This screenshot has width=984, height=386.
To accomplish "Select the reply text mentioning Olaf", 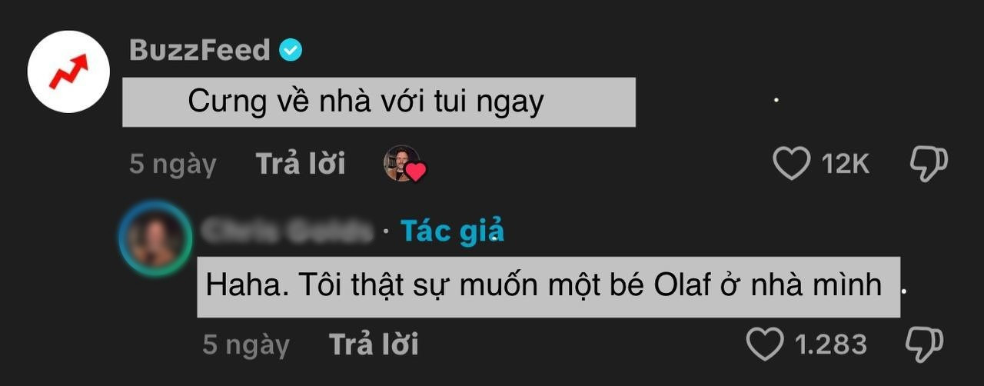I will coord(544,285).
